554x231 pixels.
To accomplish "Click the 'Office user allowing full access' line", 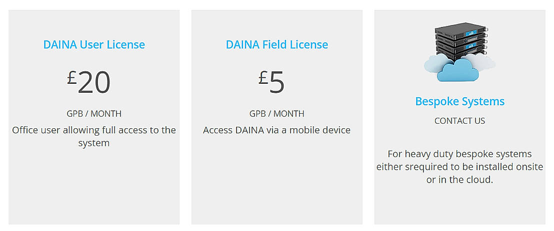I will pos(94,130).
